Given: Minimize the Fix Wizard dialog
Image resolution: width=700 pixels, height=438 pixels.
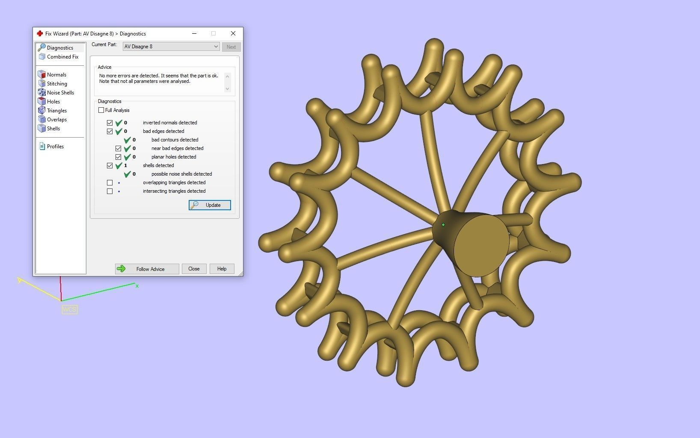Looking at the screenshot, I should pos(194,33).
